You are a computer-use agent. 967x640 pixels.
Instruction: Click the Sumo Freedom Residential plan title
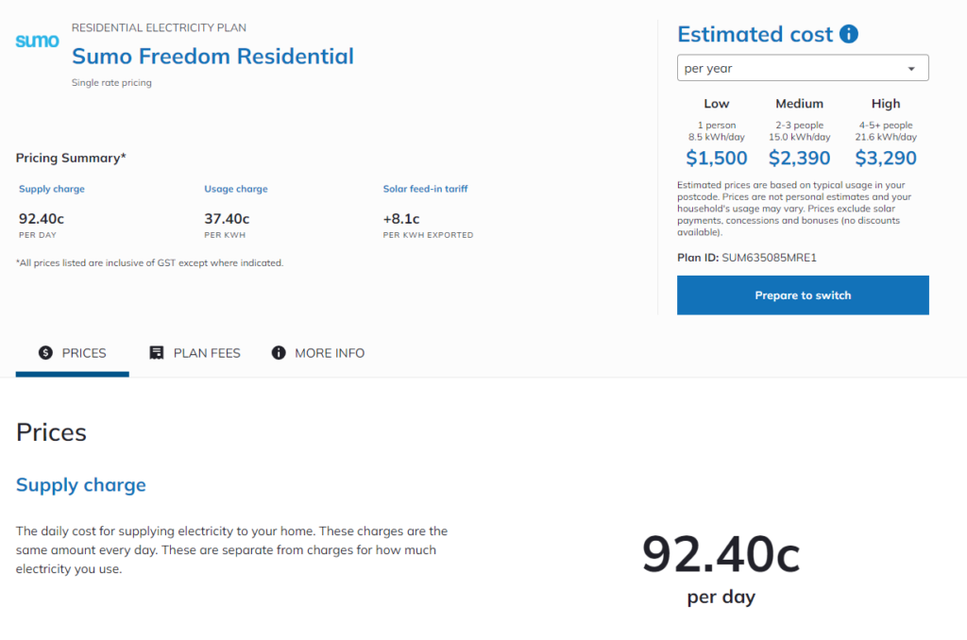tap(212, 56)
